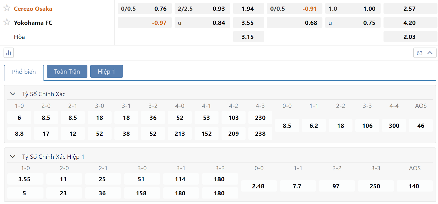
Task: Pick 4-4 exact score odds 300
Action: click(394, 126)
